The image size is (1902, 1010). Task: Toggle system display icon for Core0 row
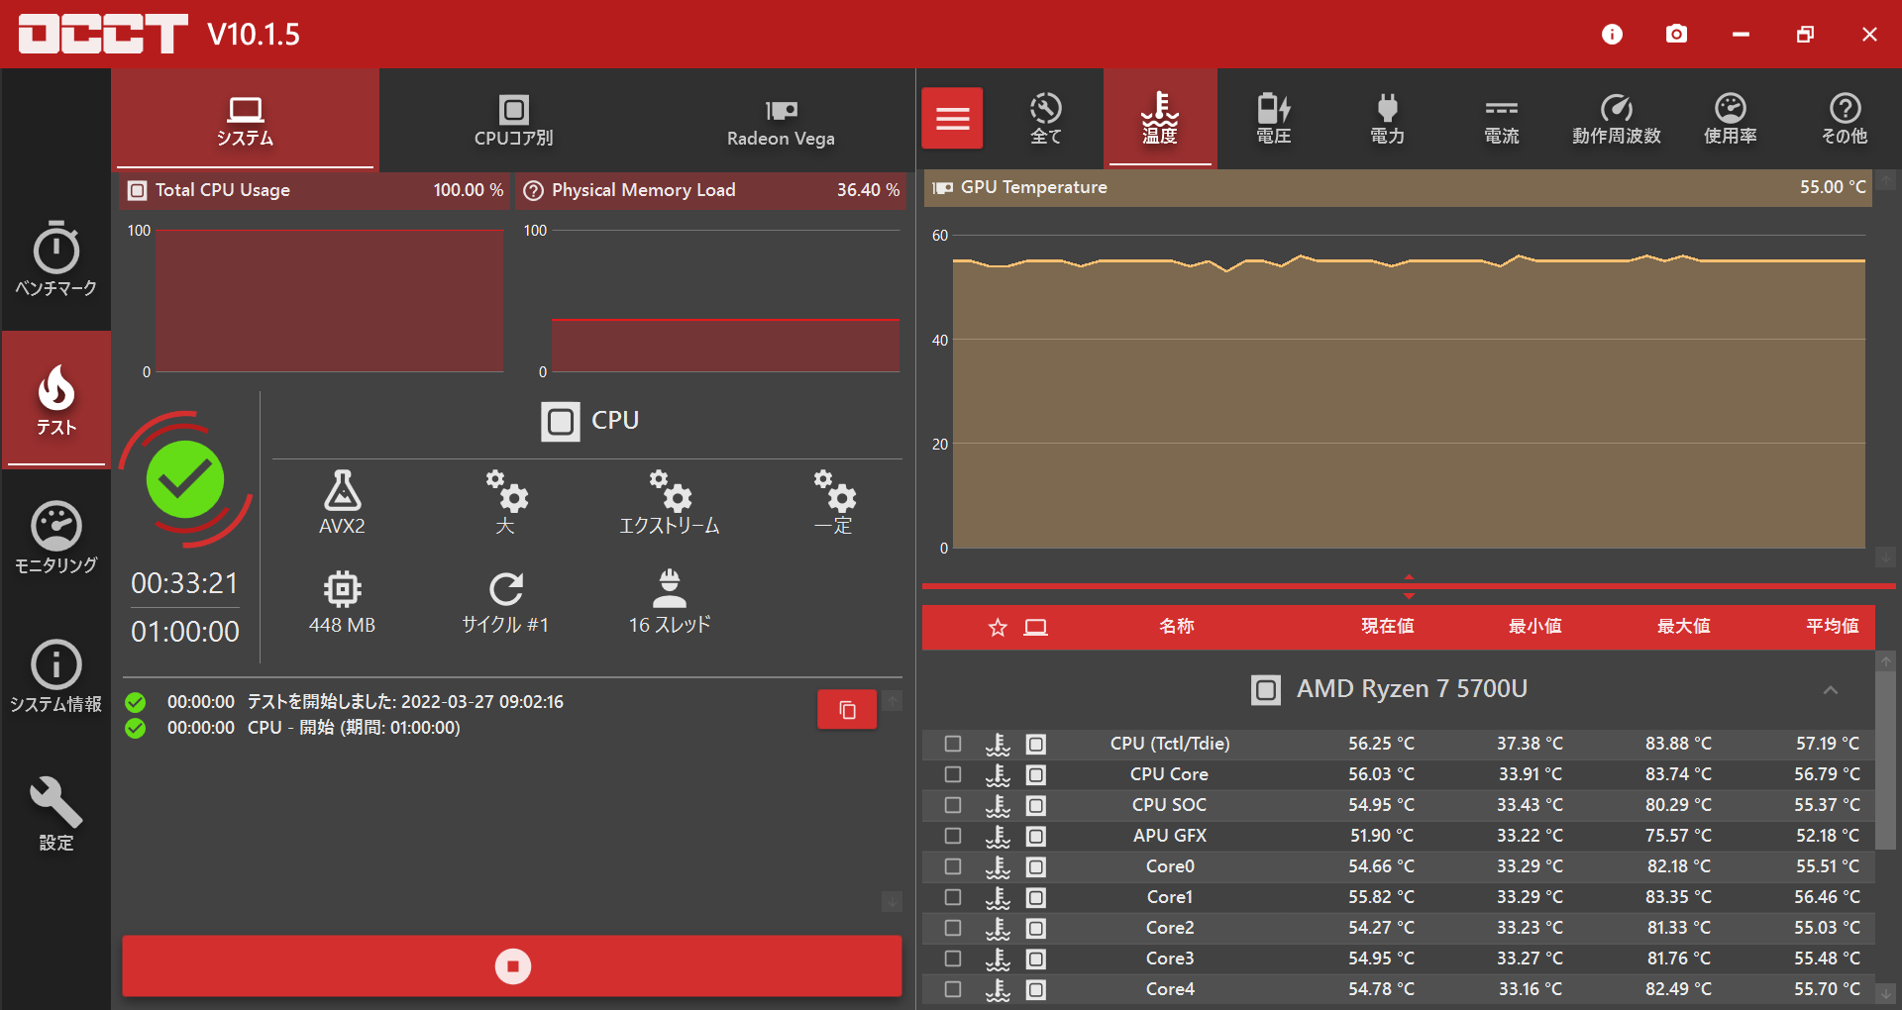click(x=1035, y=866)
